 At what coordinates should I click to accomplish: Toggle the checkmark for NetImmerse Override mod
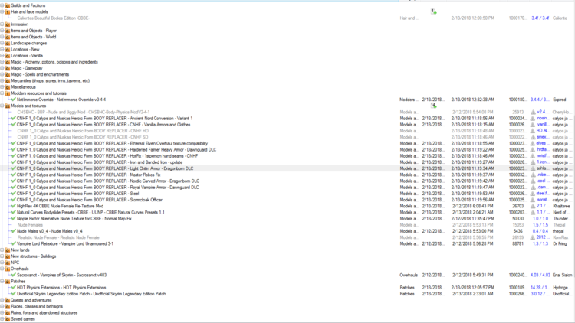click(14, 100)
